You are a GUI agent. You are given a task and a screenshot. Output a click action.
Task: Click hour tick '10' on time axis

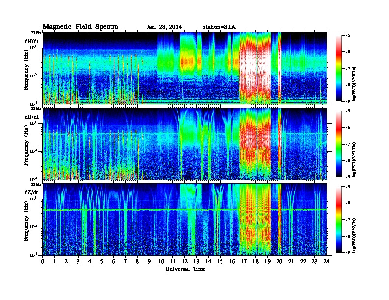[161, 262]
